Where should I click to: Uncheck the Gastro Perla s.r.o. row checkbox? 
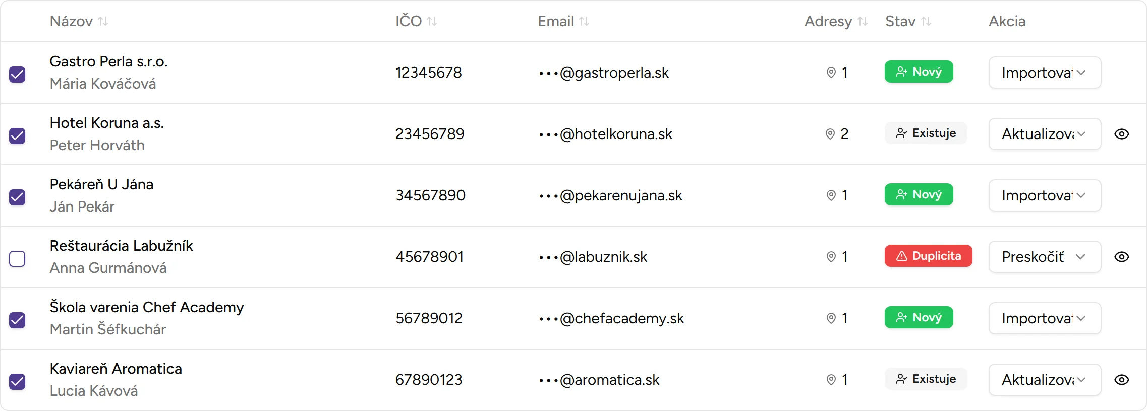(17, 75)
